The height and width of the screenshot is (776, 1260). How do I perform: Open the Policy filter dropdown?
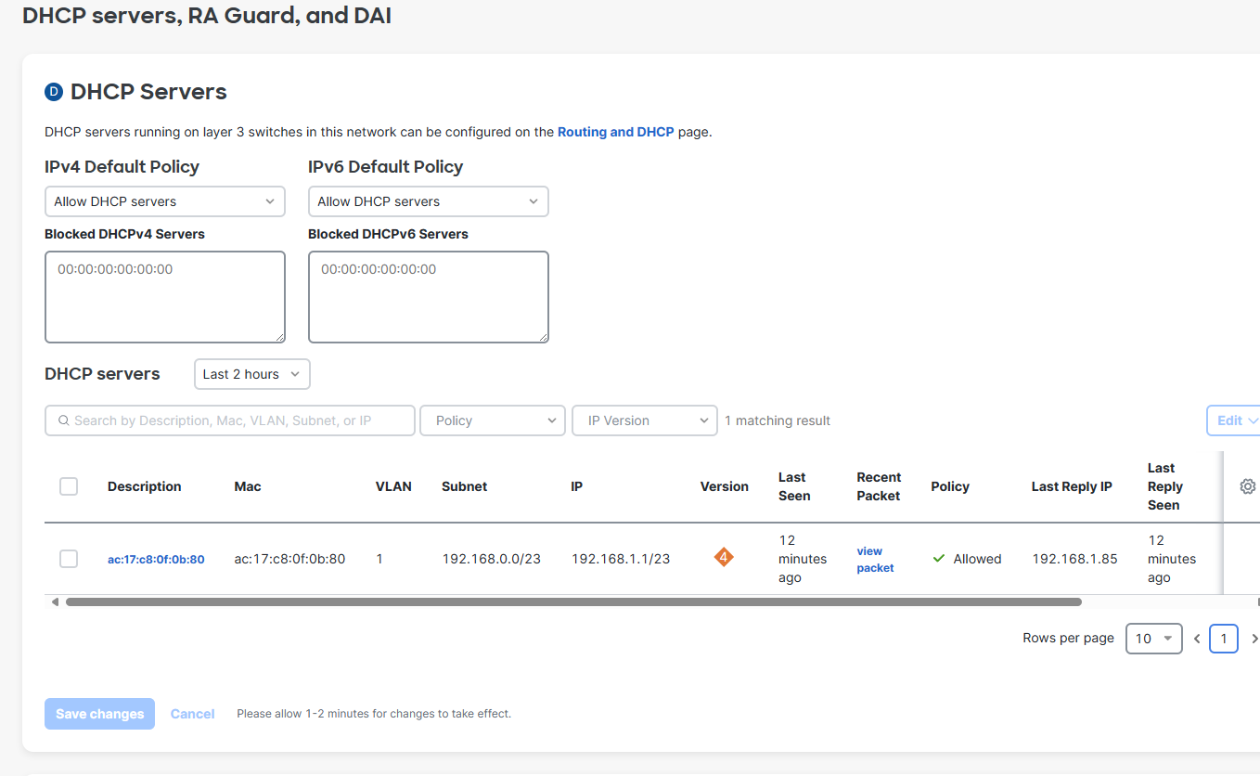point(493,420)
